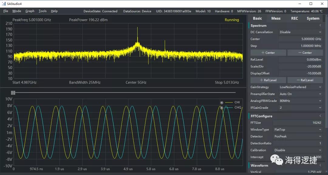This screenshot has height=175, width=328.
Task: Edit the DetectionRatio value field
Action: click(x=298, y=143)
